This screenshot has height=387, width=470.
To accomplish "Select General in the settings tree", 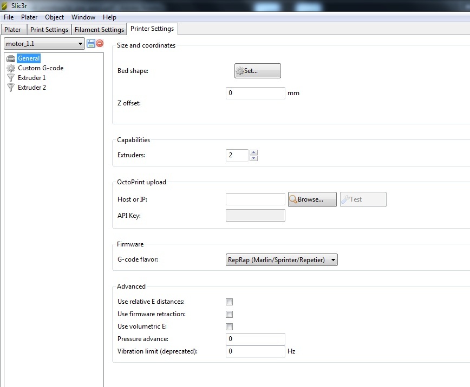I will click(29, 58).
